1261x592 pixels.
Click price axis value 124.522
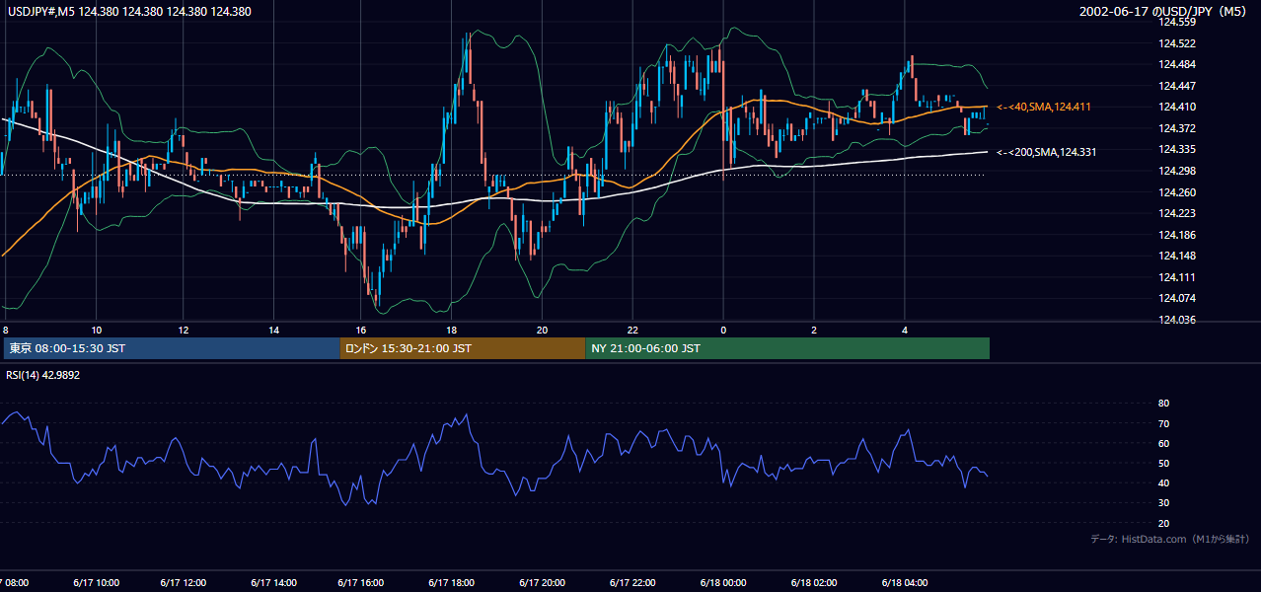[1176, 43]
